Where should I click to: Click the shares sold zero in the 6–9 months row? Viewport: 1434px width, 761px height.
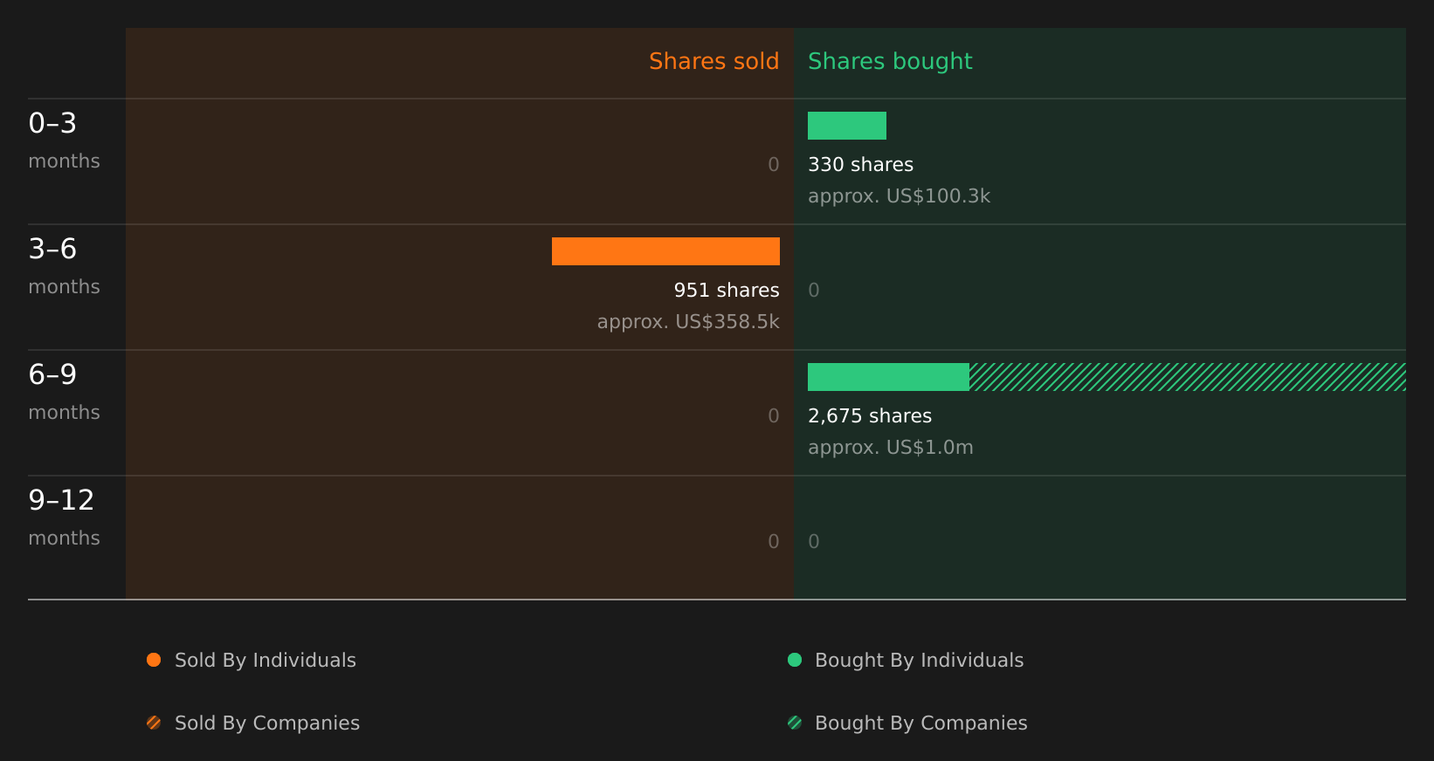click(x=774, y=416)
